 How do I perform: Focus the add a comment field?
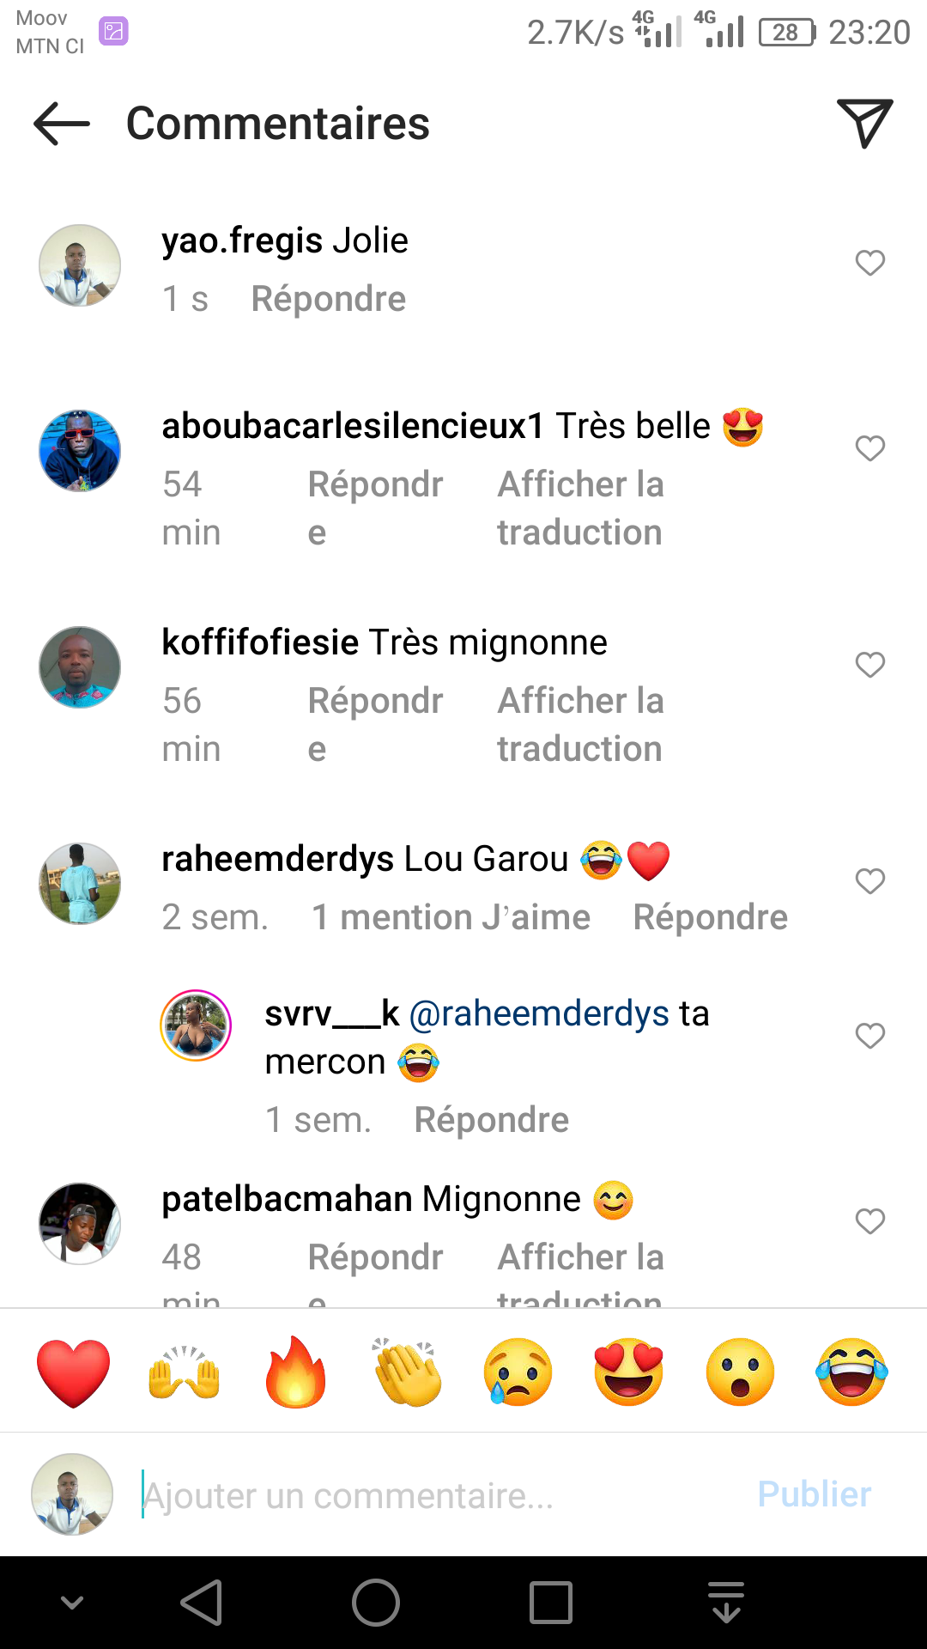[x=429, y=1495]
